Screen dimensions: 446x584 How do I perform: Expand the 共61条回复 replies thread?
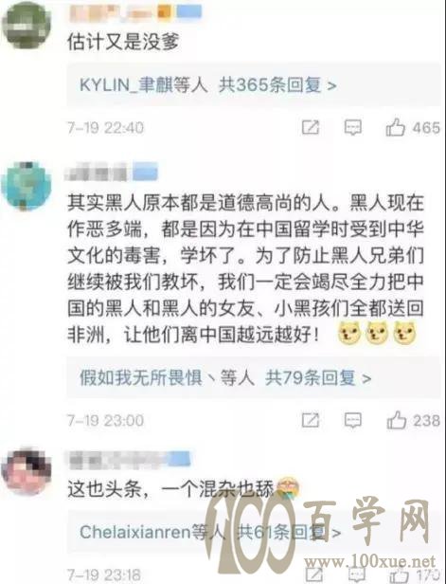click(290, 533)
